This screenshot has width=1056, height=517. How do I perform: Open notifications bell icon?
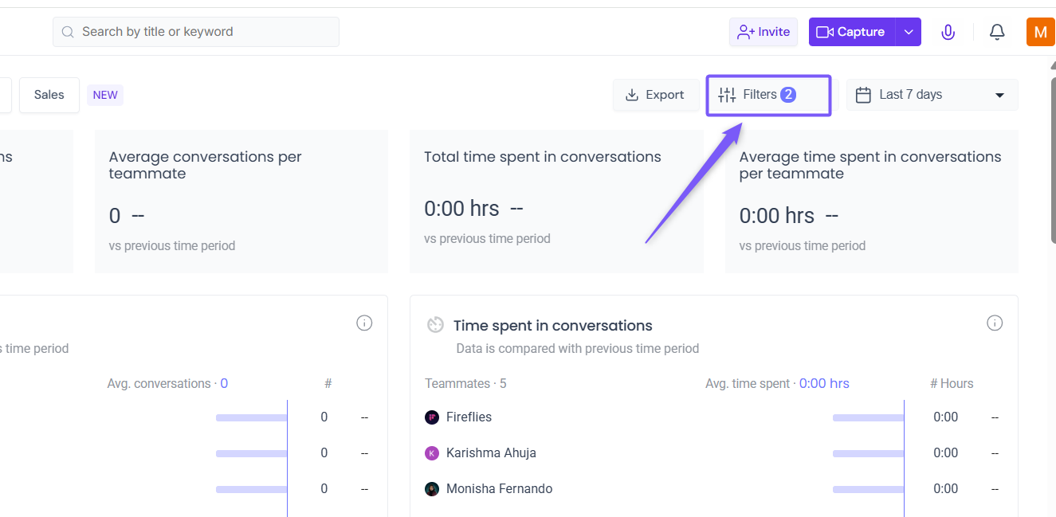997,32
